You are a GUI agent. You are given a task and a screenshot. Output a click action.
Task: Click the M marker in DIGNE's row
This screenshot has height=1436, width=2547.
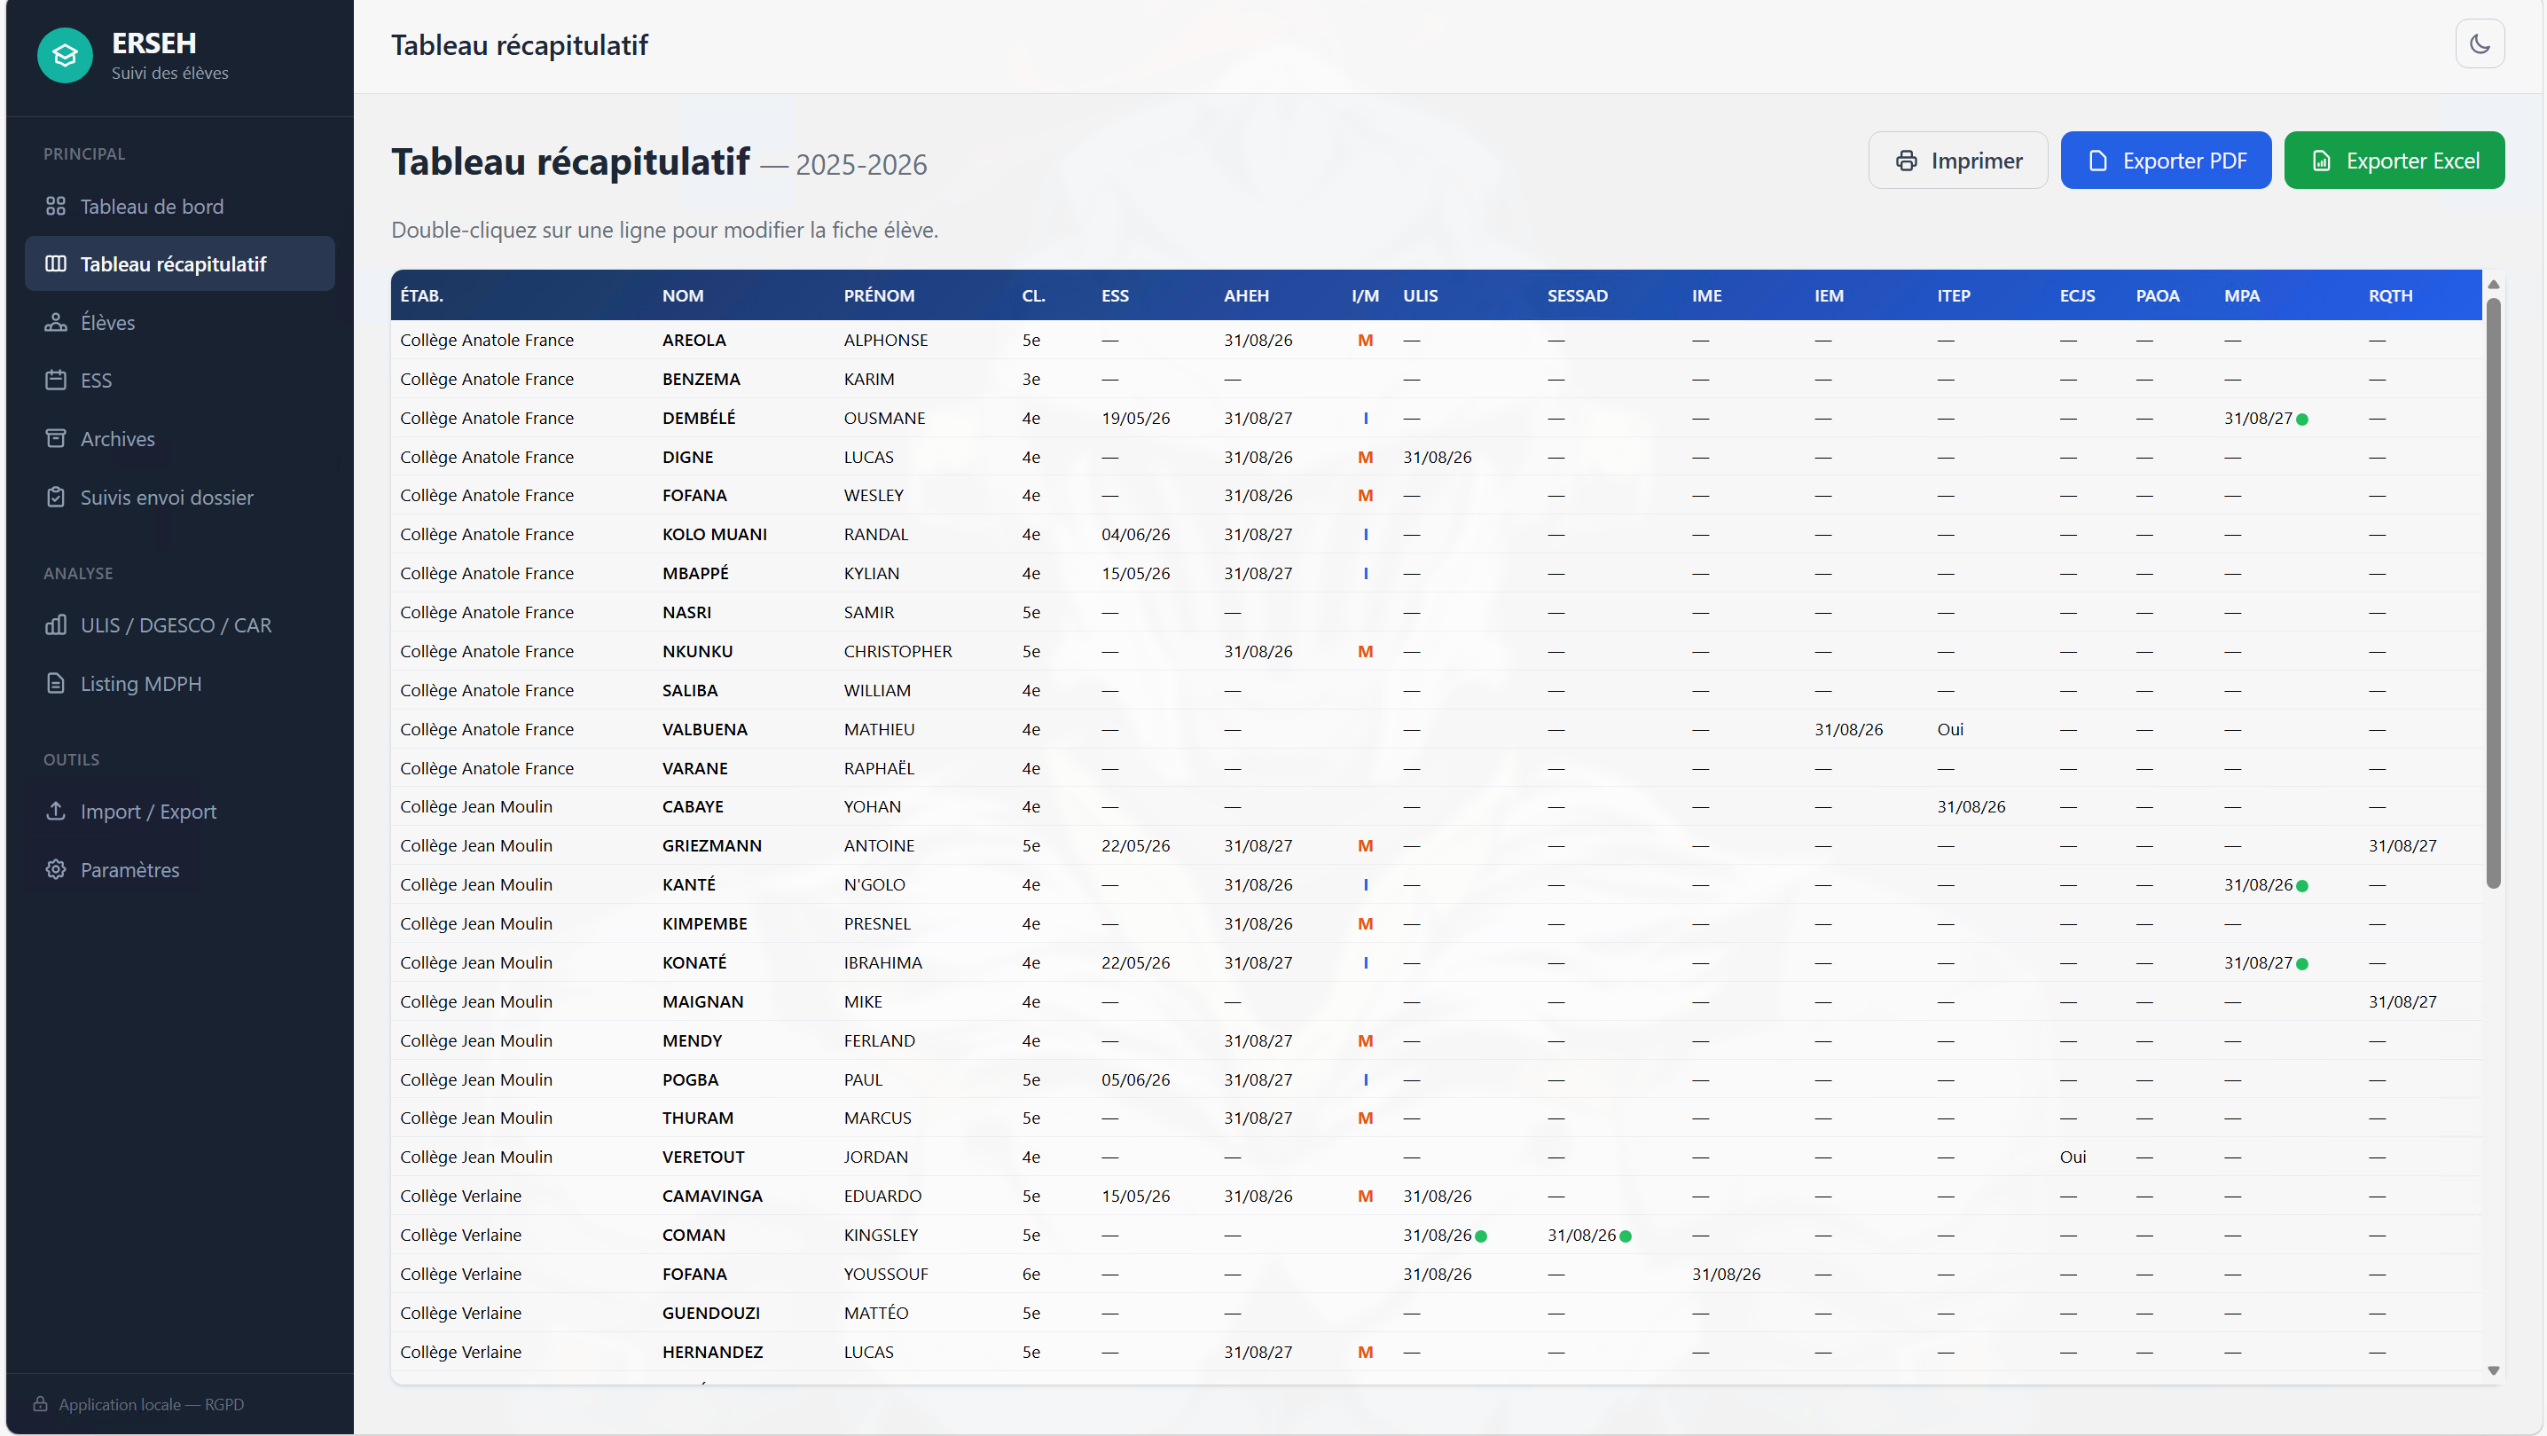point(1365,457)
